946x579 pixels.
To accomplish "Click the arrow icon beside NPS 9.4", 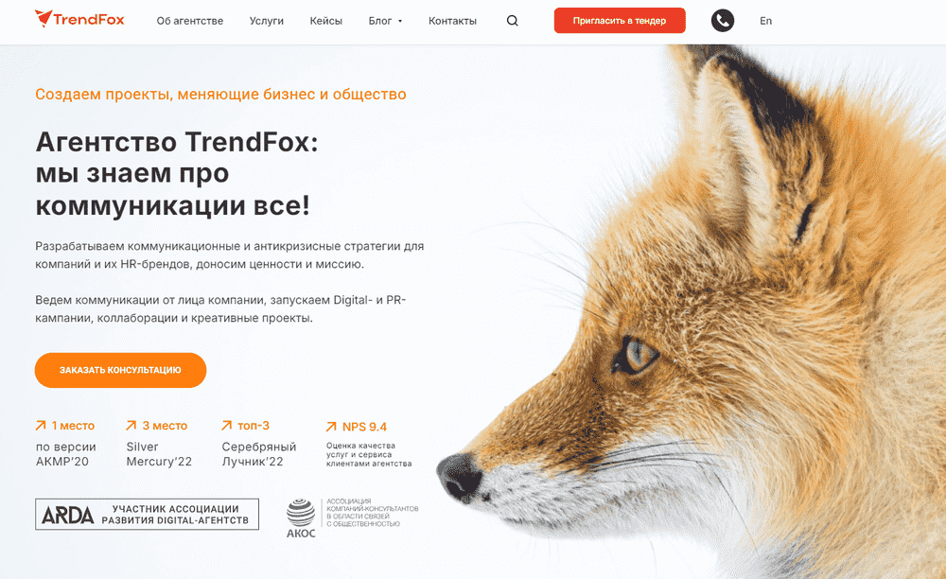I will click(x=331, y=427).
